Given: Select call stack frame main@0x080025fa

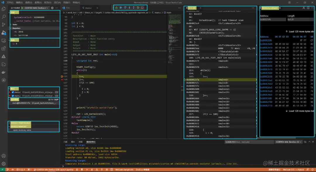Looking at the screenshot, I should pos(34,103).
